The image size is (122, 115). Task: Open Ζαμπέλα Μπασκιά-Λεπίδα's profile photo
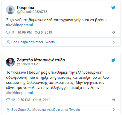tap(10, 62)
